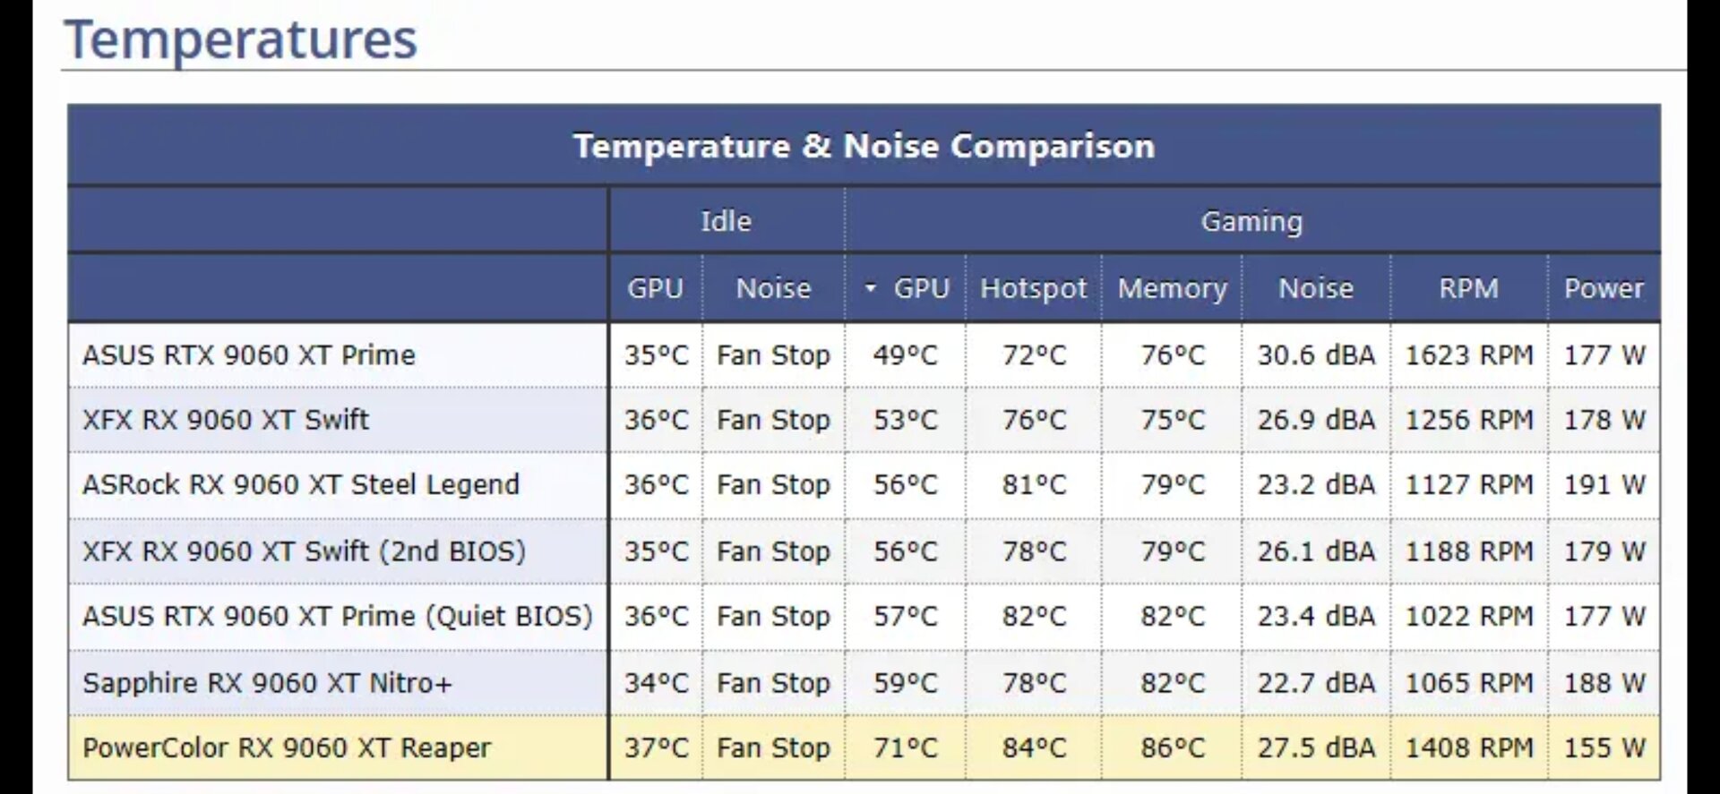The image size is (1720, 794).
Task: Click the sort arrow beside Gaming GPU
Action: (x=870, y=288)
